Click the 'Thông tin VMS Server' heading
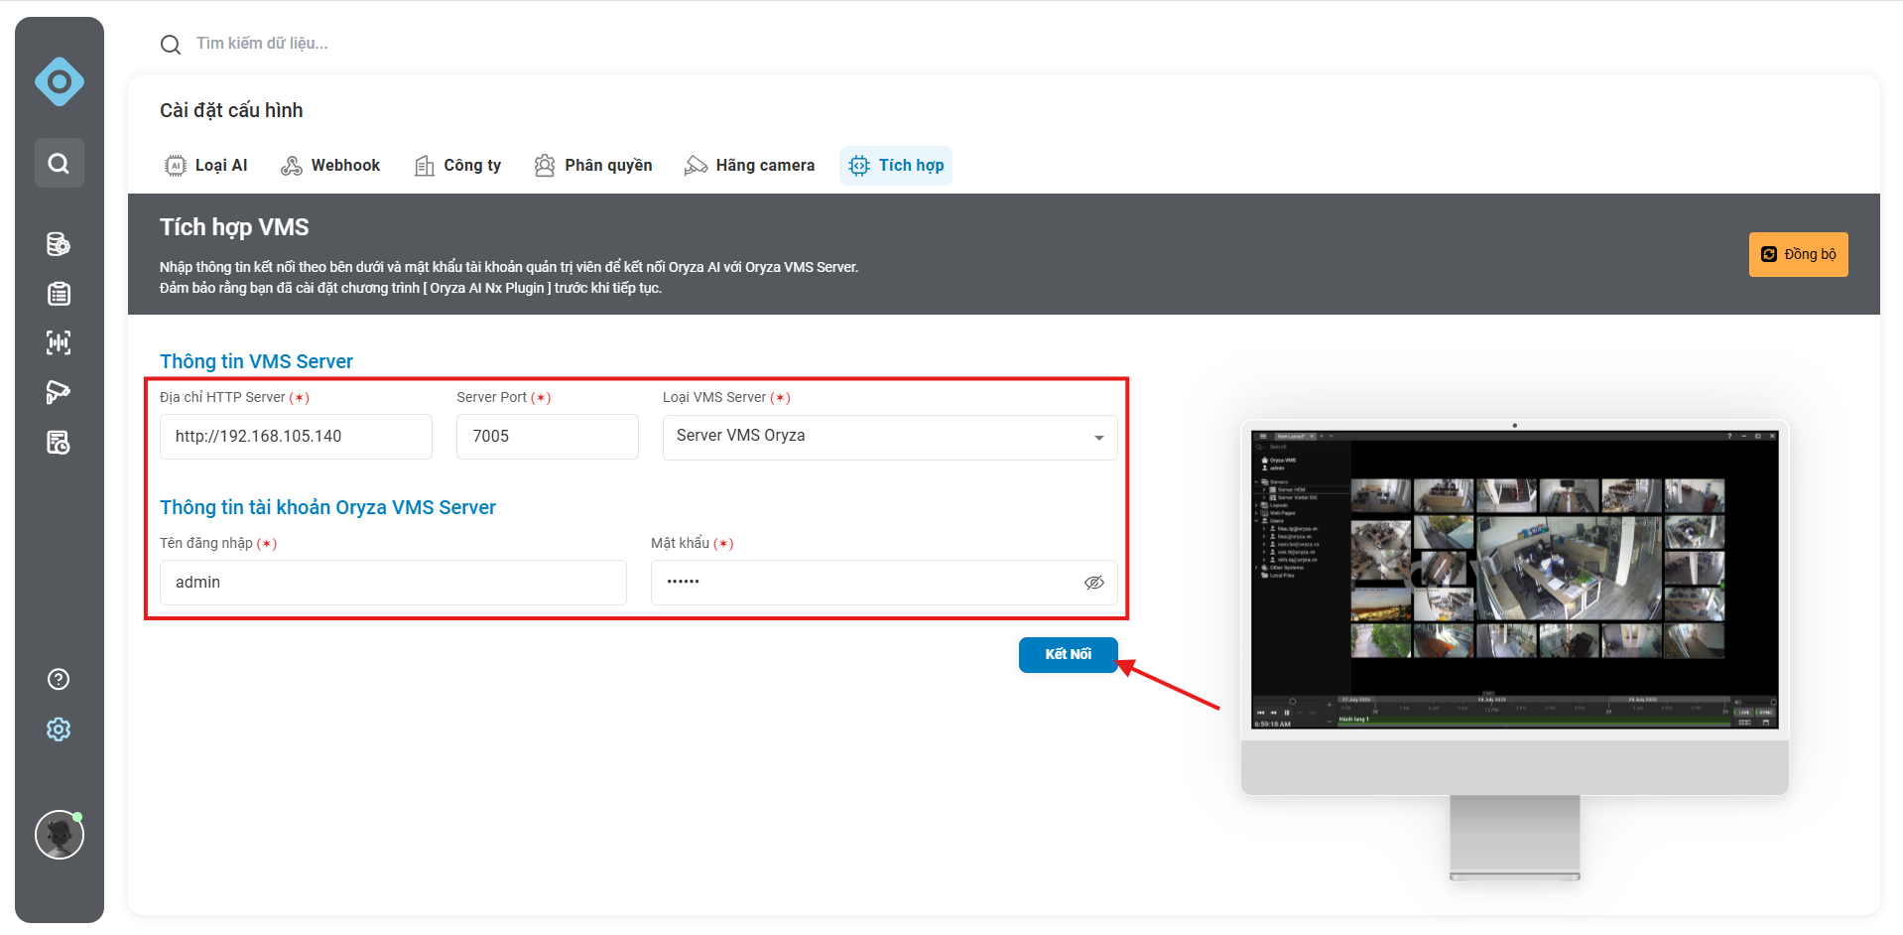Screen dimensions: 1903x935 (x=256, y=361)
